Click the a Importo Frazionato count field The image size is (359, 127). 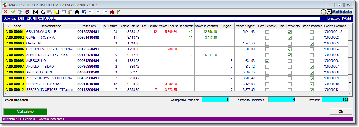click(282, 100)
